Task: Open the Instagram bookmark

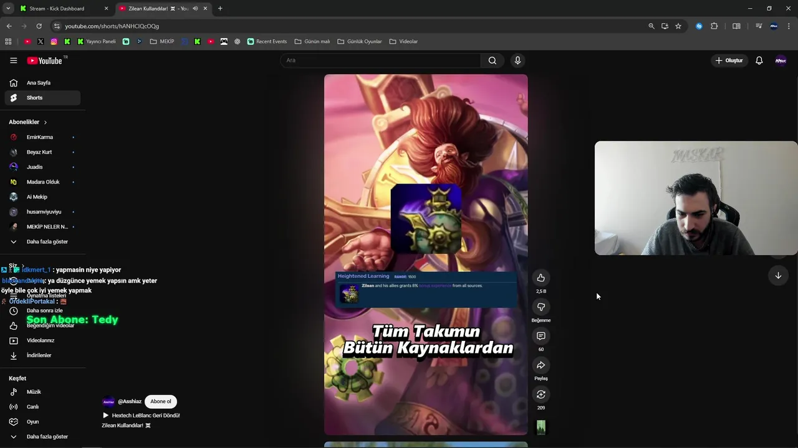Action: (54, 42)
